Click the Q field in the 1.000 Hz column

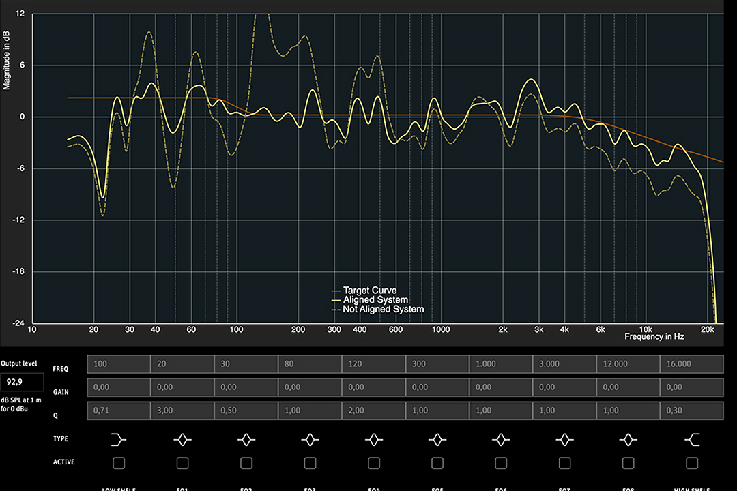501,411
